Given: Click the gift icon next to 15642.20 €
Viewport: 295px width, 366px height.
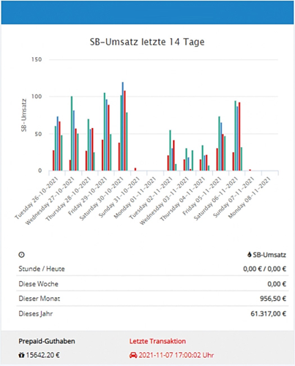Looking at the screenshot, I should (x=21, y=355).
